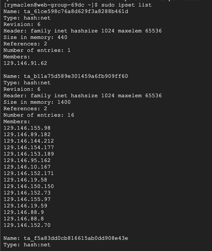
Task: Click the line Number of entries: 16
Action: click(x=39, y=115)
